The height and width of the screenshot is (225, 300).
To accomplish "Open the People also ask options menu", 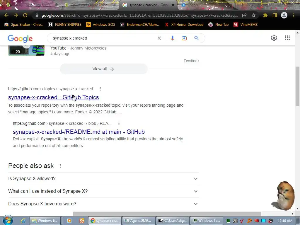I will tap(60, 166).
